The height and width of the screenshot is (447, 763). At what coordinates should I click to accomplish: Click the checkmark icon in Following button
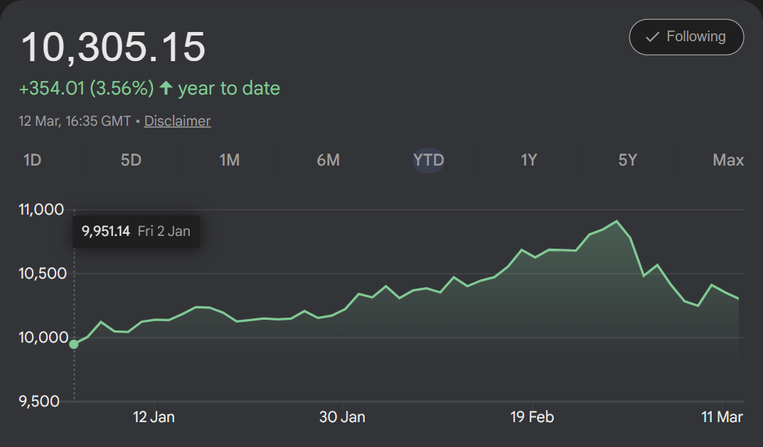pyautogui.click(x=652, y=37)
